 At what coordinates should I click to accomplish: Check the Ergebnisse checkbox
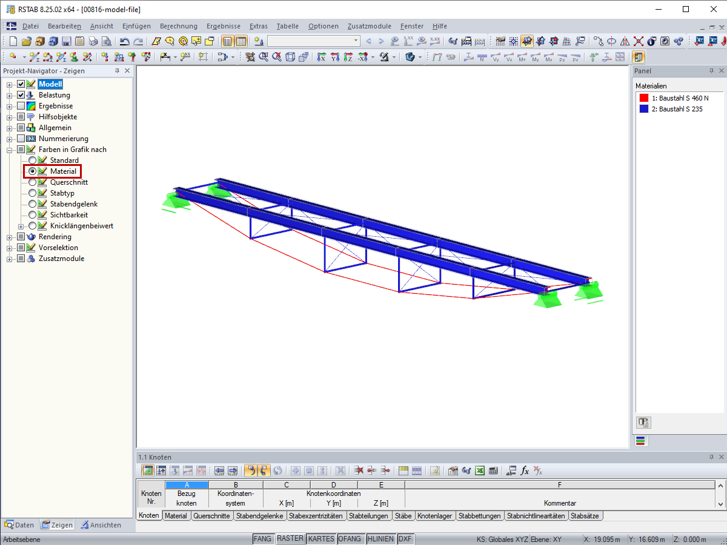21,106
